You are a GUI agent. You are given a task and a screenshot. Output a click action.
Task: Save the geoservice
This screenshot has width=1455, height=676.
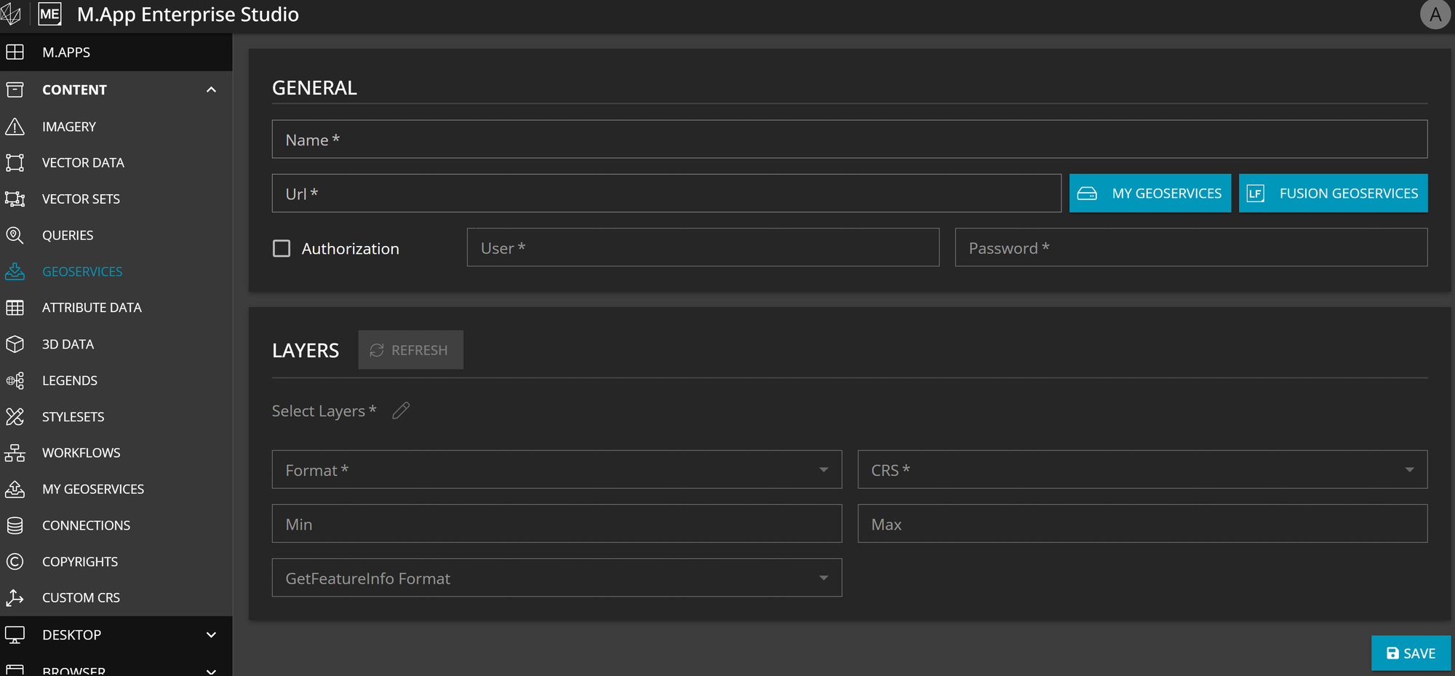pos(1411,653)
